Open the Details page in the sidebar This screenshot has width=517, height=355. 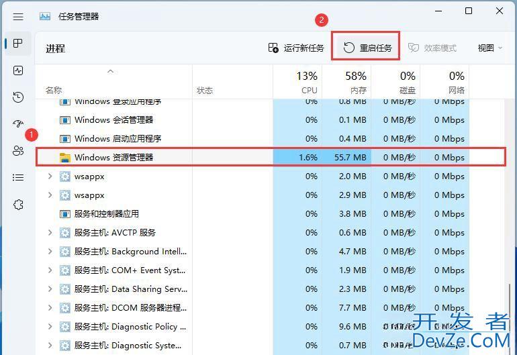[18, 178]
